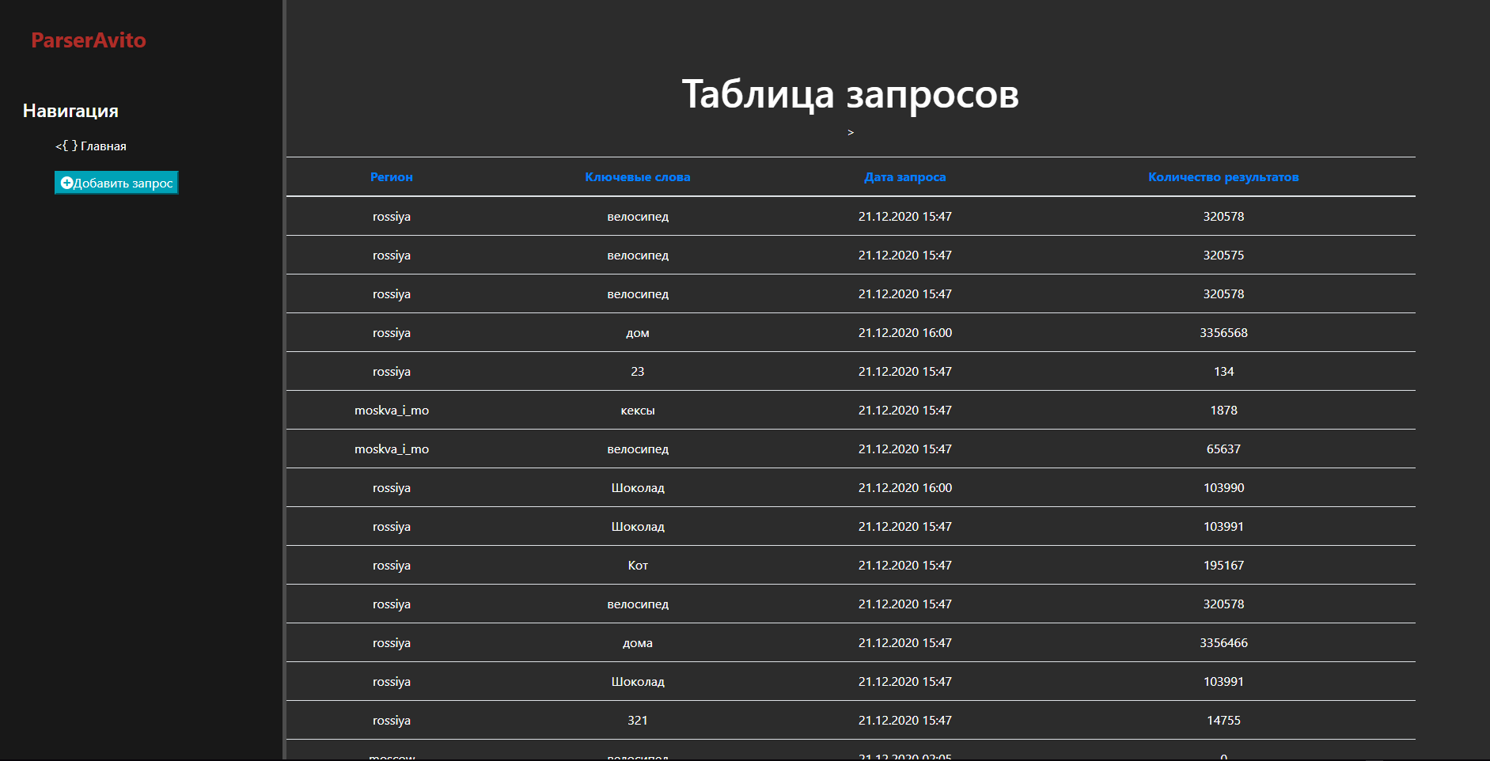Click the Добавить запрос button
Viewport: 1490px width, 761px height.
point(116,182)
